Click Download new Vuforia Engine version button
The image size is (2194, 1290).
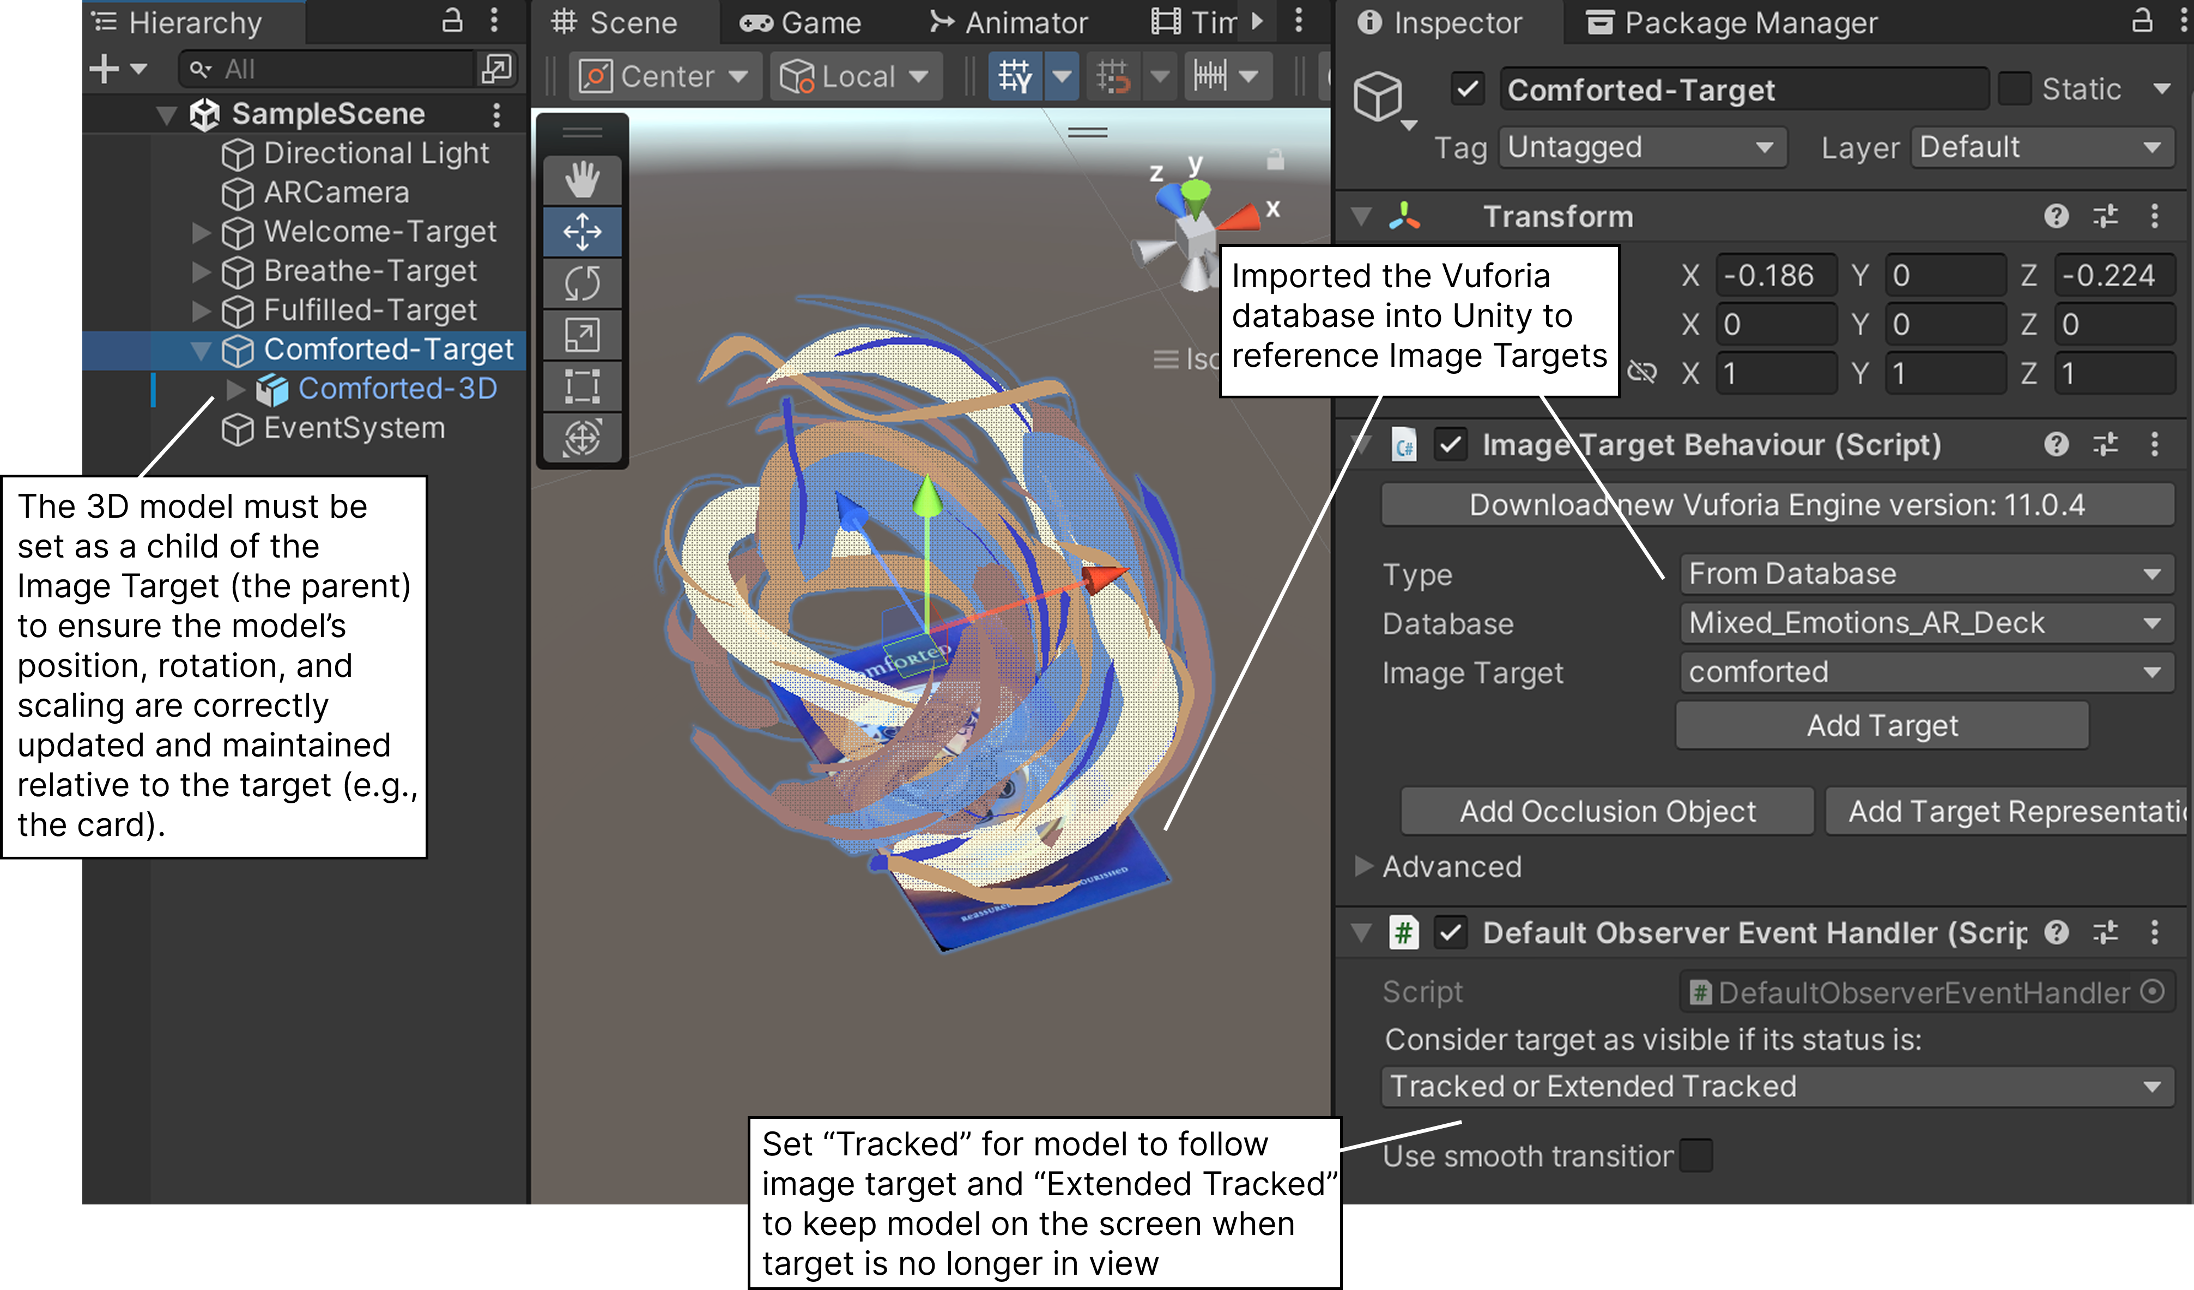click(x=1778, y=505)
